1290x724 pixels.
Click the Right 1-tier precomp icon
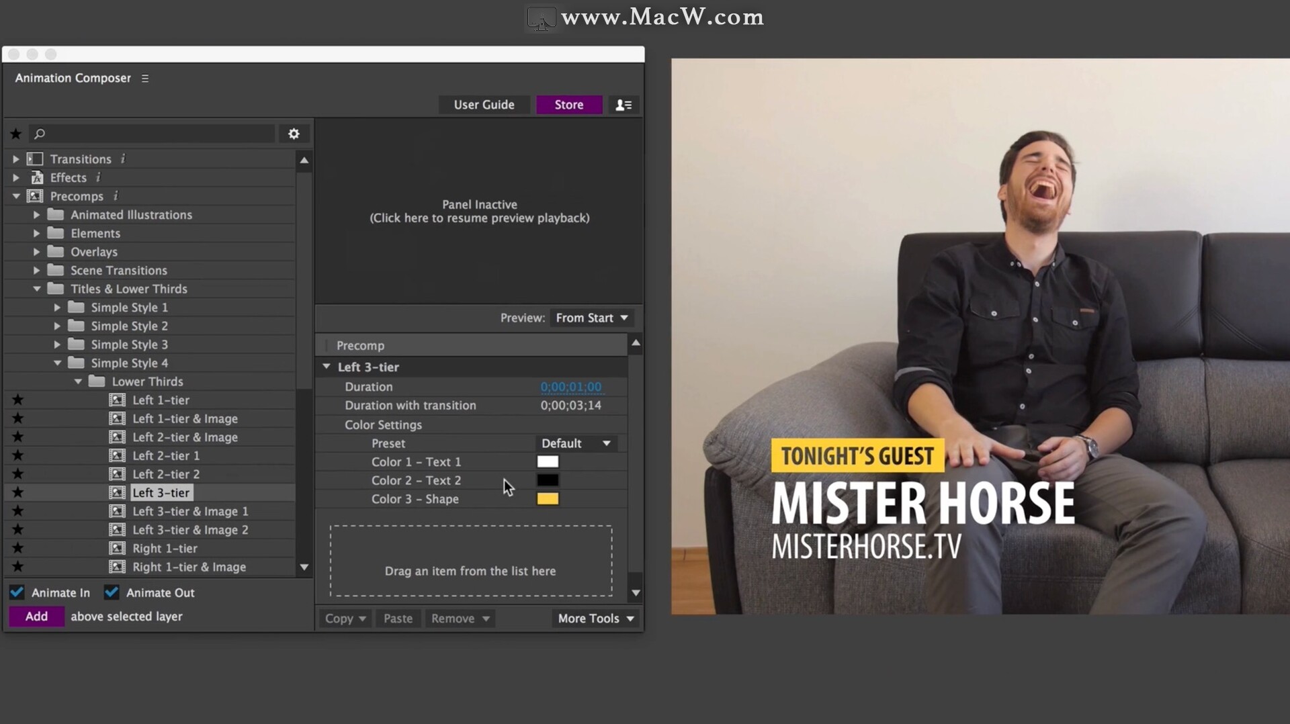point(117,549)
